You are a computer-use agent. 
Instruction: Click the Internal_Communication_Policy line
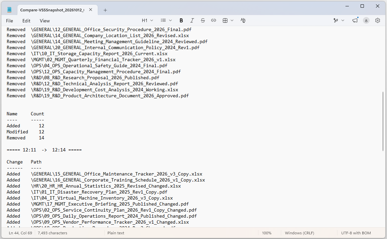103,47
